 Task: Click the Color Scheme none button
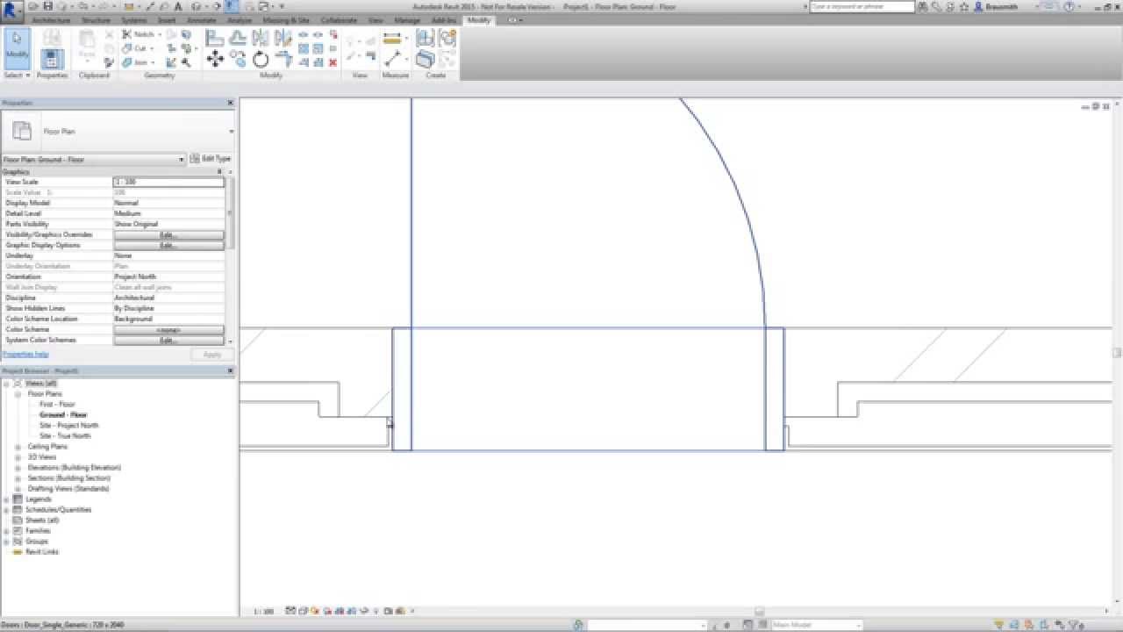168,329
